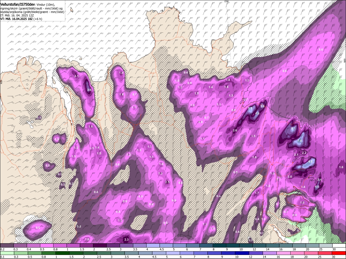Select the light lavender 4 swatch in snow legend

point(153,245)
